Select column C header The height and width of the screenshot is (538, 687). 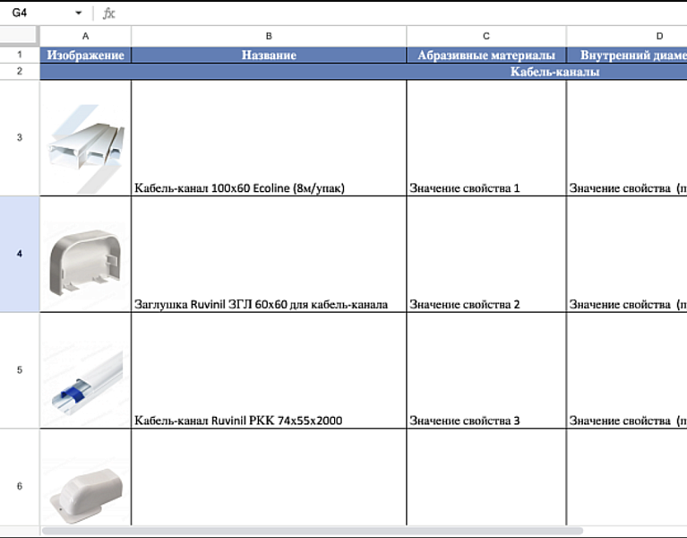(485, 36)
